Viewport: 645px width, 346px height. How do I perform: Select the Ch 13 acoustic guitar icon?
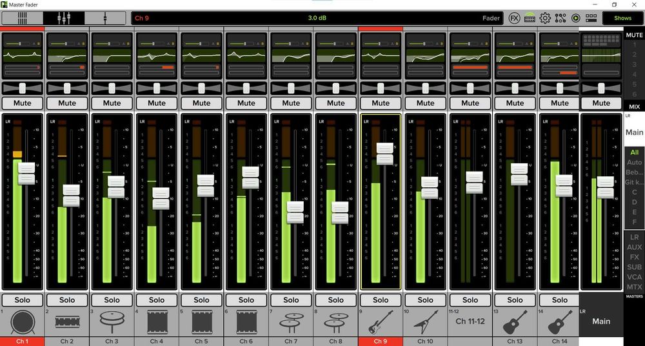coord(515,321)
